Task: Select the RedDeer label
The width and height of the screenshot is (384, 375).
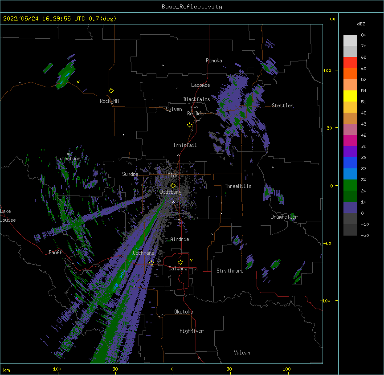Action: click(x=196, y=114)
